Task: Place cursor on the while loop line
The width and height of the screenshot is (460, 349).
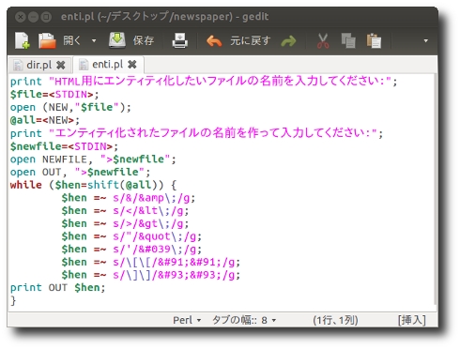Action: point(93,185)
